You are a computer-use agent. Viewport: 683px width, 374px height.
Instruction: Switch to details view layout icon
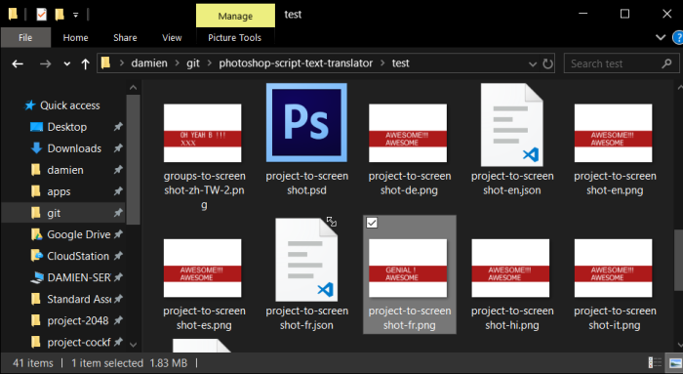click(x=655, y=362)
